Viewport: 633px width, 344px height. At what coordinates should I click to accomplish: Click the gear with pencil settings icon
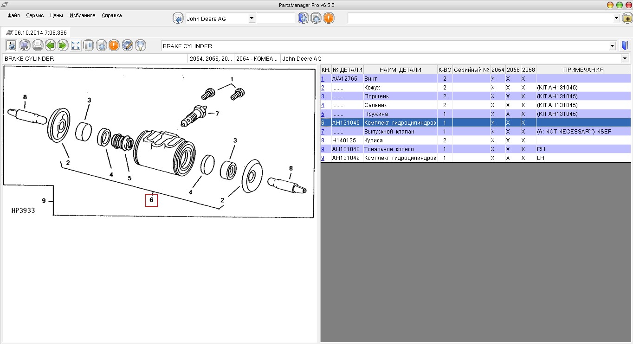[x=127, y=45]
